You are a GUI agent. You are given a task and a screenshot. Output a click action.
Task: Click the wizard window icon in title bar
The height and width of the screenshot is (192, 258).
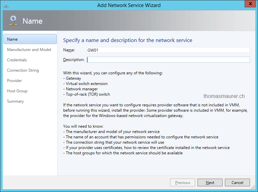pos(6,5)
